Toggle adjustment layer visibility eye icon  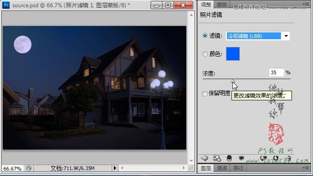pos(241,158)
